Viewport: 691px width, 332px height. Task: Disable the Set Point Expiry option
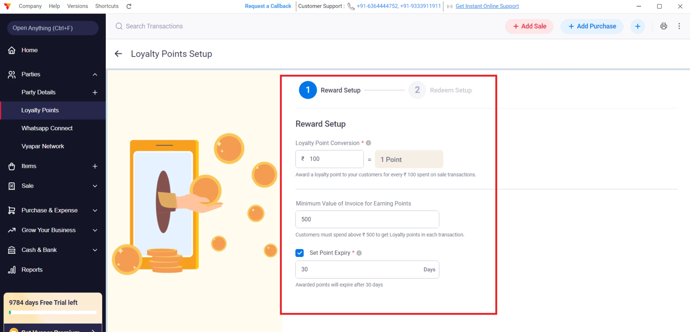pyautogui.click(x=299, y=253)
